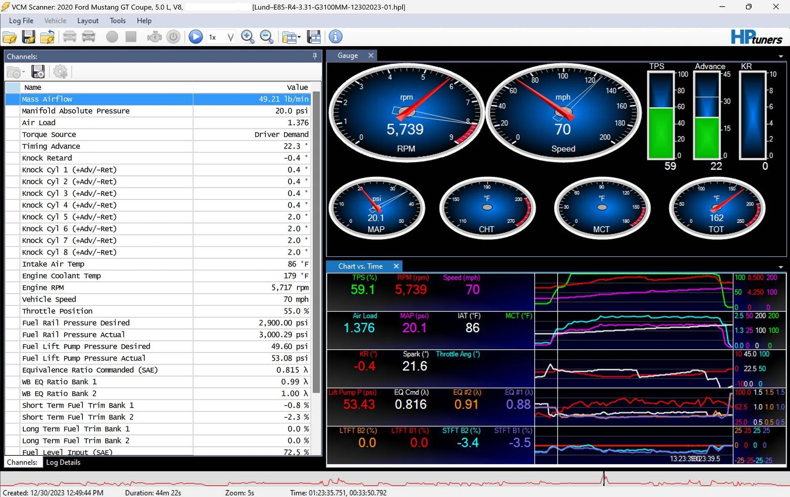This screenshot has height=497, width=790.
Task: Switch to the Log Details tab
Action: coord(63,462)
